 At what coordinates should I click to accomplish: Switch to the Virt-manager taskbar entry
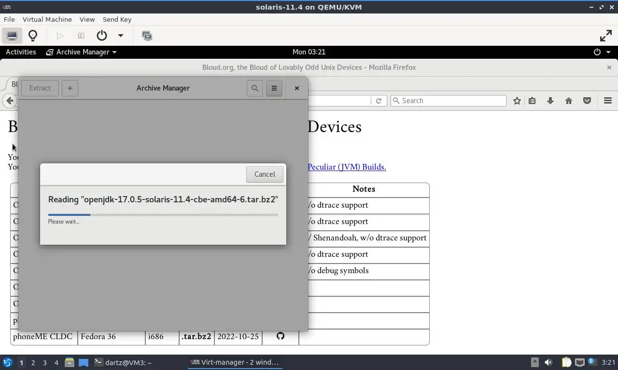(x=235, y=362)
